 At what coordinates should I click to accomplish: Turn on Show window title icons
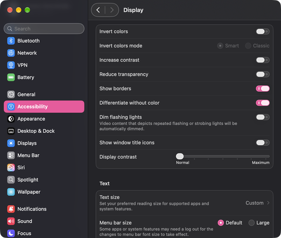tap(263, 142)
